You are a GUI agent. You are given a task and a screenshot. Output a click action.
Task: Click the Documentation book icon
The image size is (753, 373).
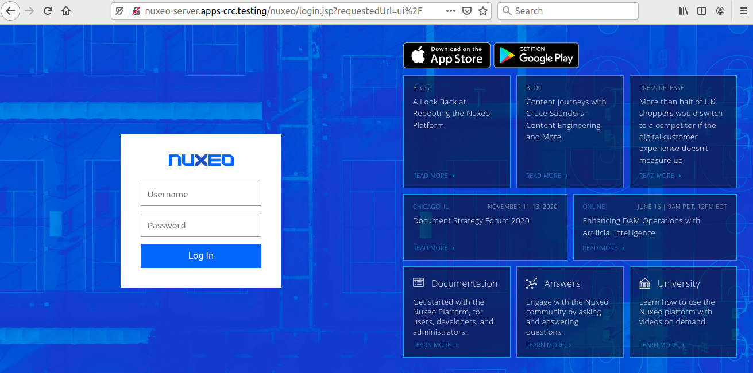(x=419, y=283)
